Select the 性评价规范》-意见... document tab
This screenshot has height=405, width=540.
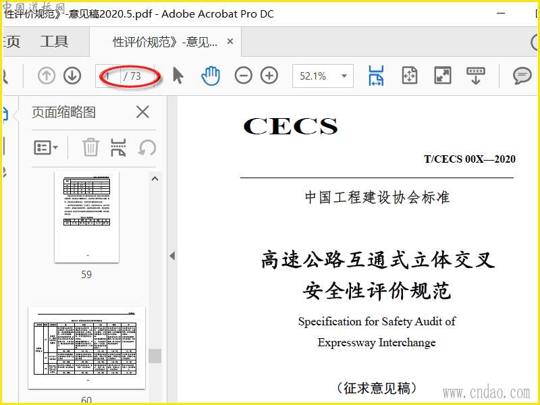(165, 42)
